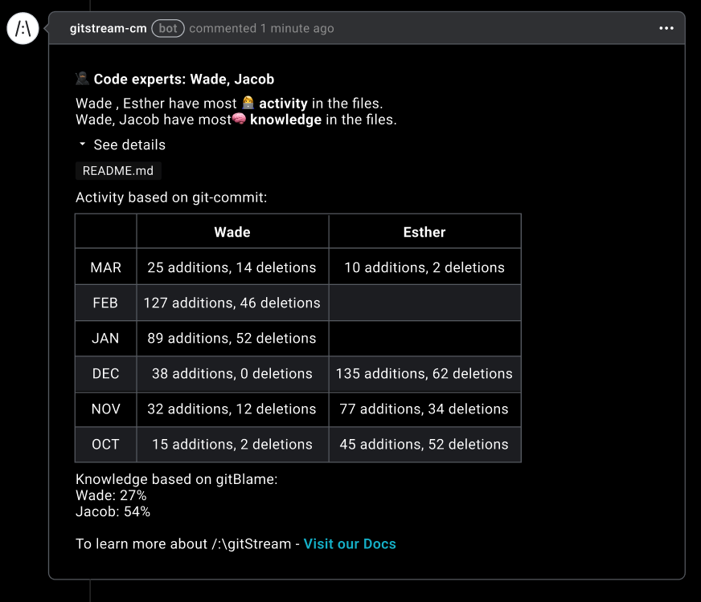The image size is (701, 602).
Task: Click the Code experts: Wade, Jacob heading
Action: tap(184, 79)
